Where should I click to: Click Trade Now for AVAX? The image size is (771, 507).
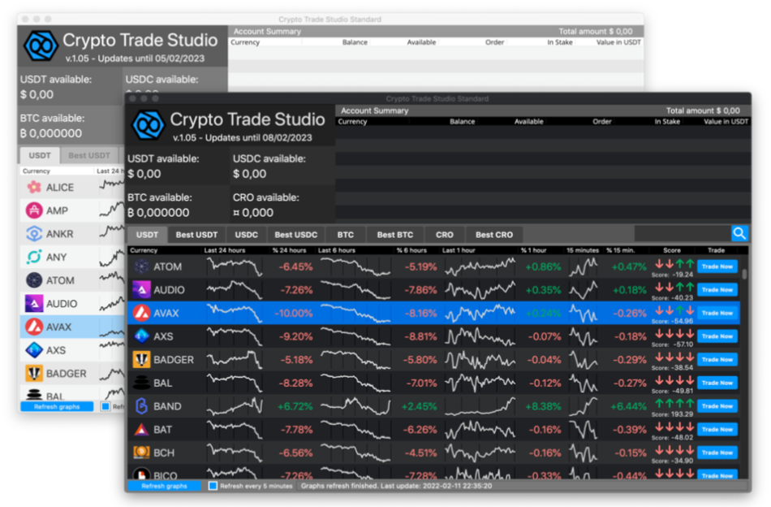[717, 313]
